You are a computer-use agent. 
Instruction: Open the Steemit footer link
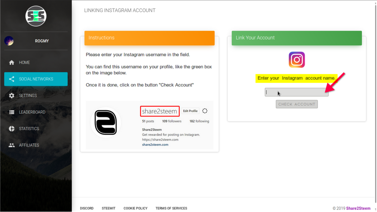[109, 208]
